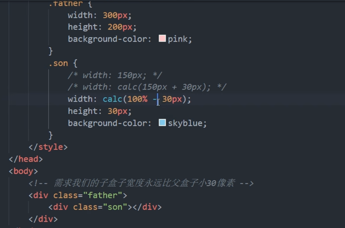Select the .son selector name
345x228 pixels.
(58, 63)
